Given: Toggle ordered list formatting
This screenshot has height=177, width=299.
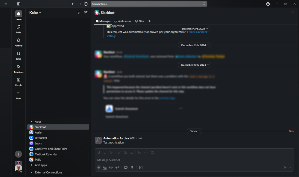Looking at the screenshot, I should pyautogui.click(x=125, y=152).
